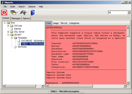The height and width of the screenshot is (94, 132).
Task: Click the red power O toolbar icon
Action: tap(4, 13)
